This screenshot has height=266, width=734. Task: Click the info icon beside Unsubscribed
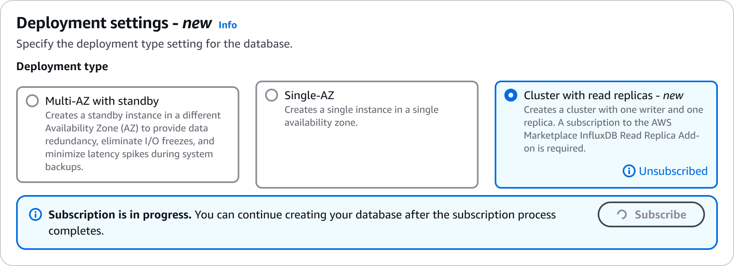pos(628,171)
